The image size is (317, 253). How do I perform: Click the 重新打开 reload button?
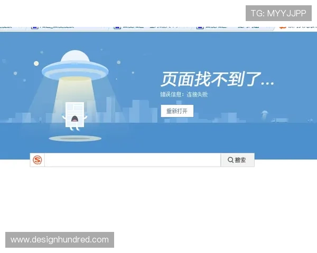pyautogui.click(x=177, y=111)
